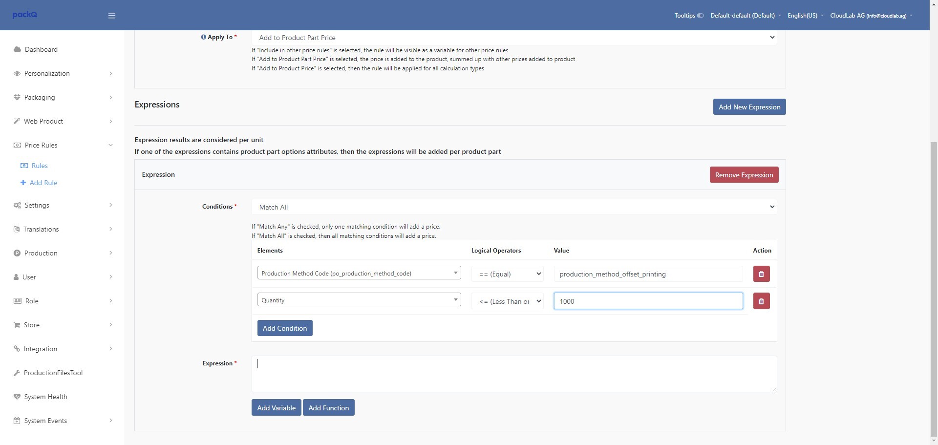Open the Apply To dropdown
Viewport: 938px width, 445px height.
tap(514, 38)
